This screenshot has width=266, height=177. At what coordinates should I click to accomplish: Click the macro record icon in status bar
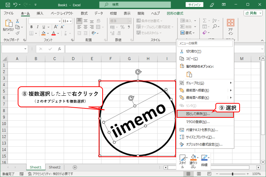(22, 174)
